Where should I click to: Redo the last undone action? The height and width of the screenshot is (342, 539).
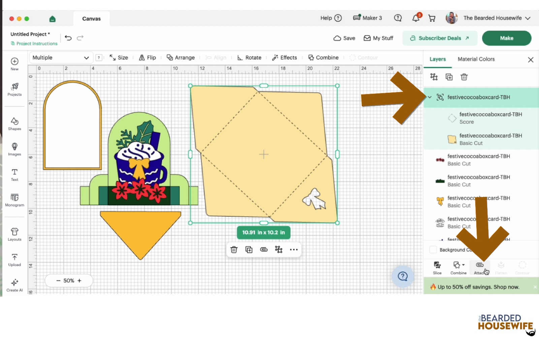(x=80, y=38)
